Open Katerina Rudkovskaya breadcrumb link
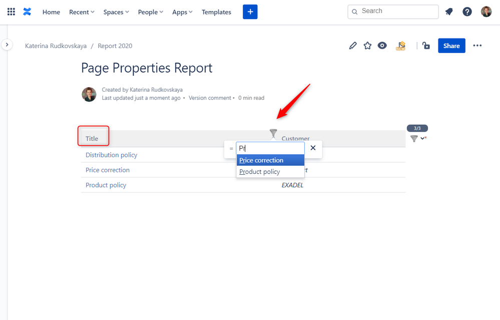Viewport: 500px width, 320px height. (56, 46)
